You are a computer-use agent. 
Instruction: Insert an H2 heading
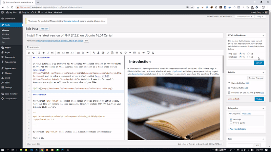(x=63, y=53)
